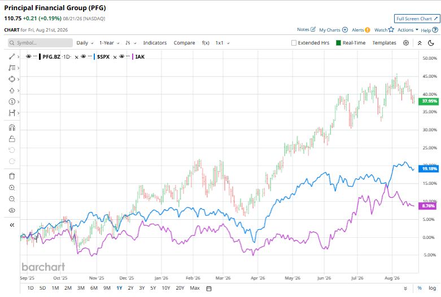Open the Alerts link
441x297 pixels.
(x=358, y=30)
